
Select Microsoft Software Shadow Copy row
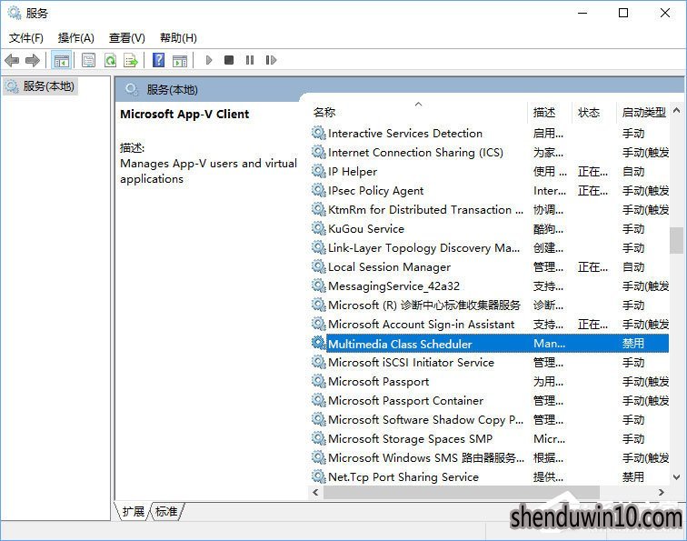click(x=490, y=419)
